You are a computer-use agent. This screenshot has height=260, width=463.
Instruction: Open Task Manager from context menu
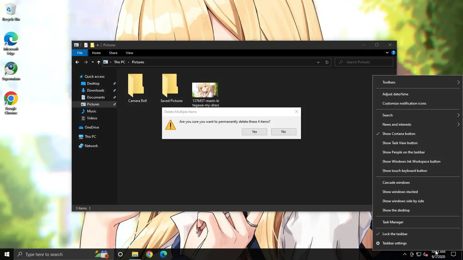pos(418,222)
